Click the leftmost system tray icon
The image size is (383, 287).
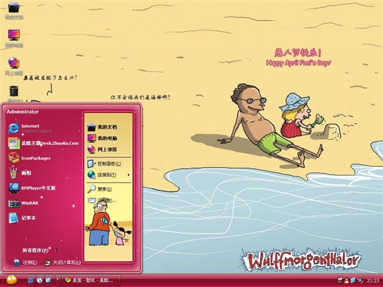click(x=341, y=280)
